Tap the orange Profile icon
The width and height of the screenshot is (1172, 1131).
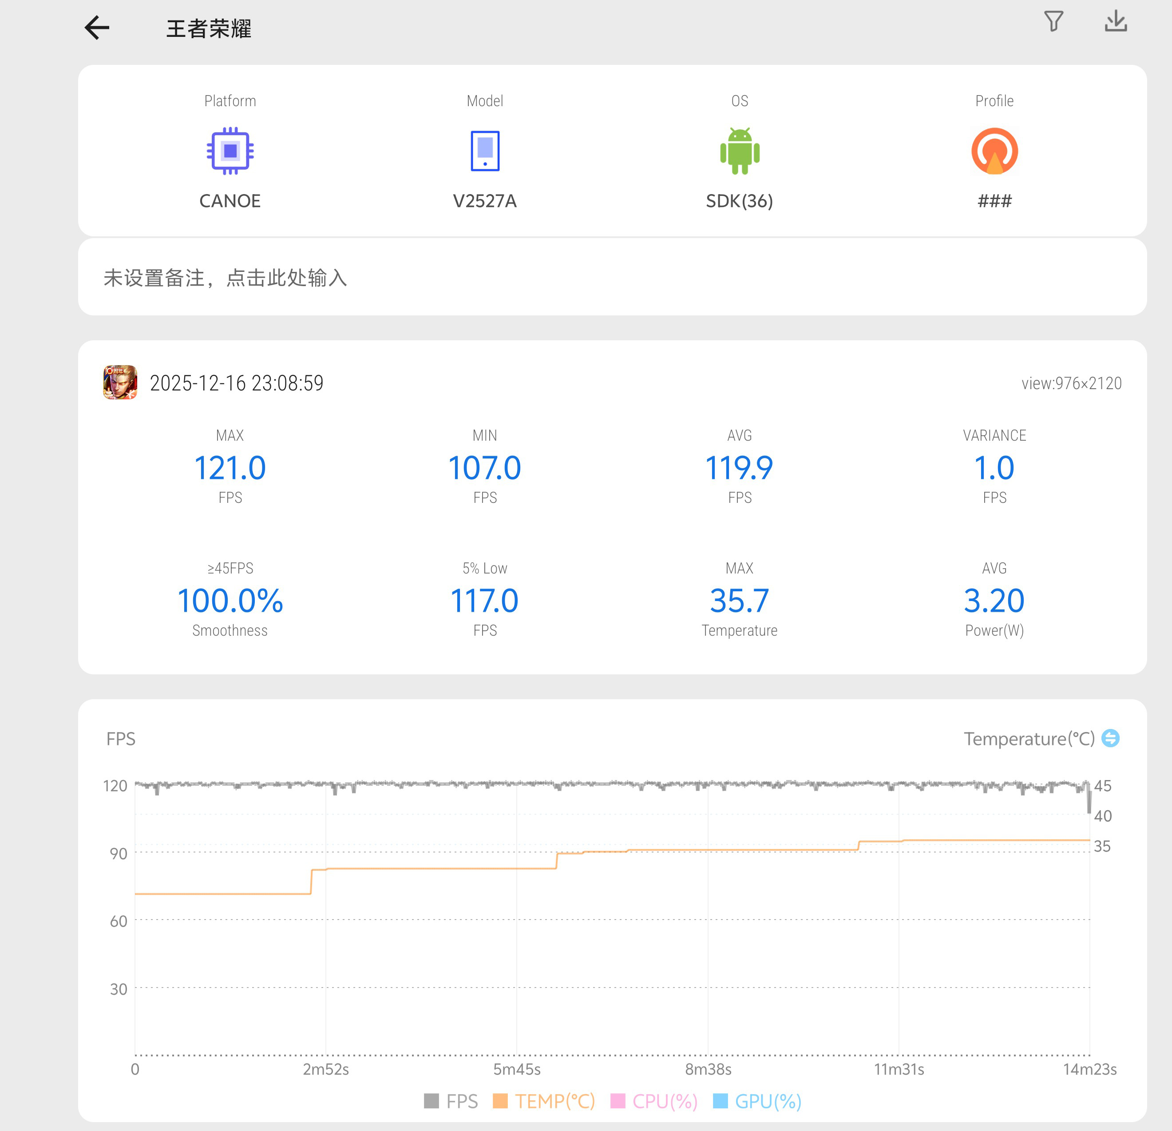pos(994,151)
